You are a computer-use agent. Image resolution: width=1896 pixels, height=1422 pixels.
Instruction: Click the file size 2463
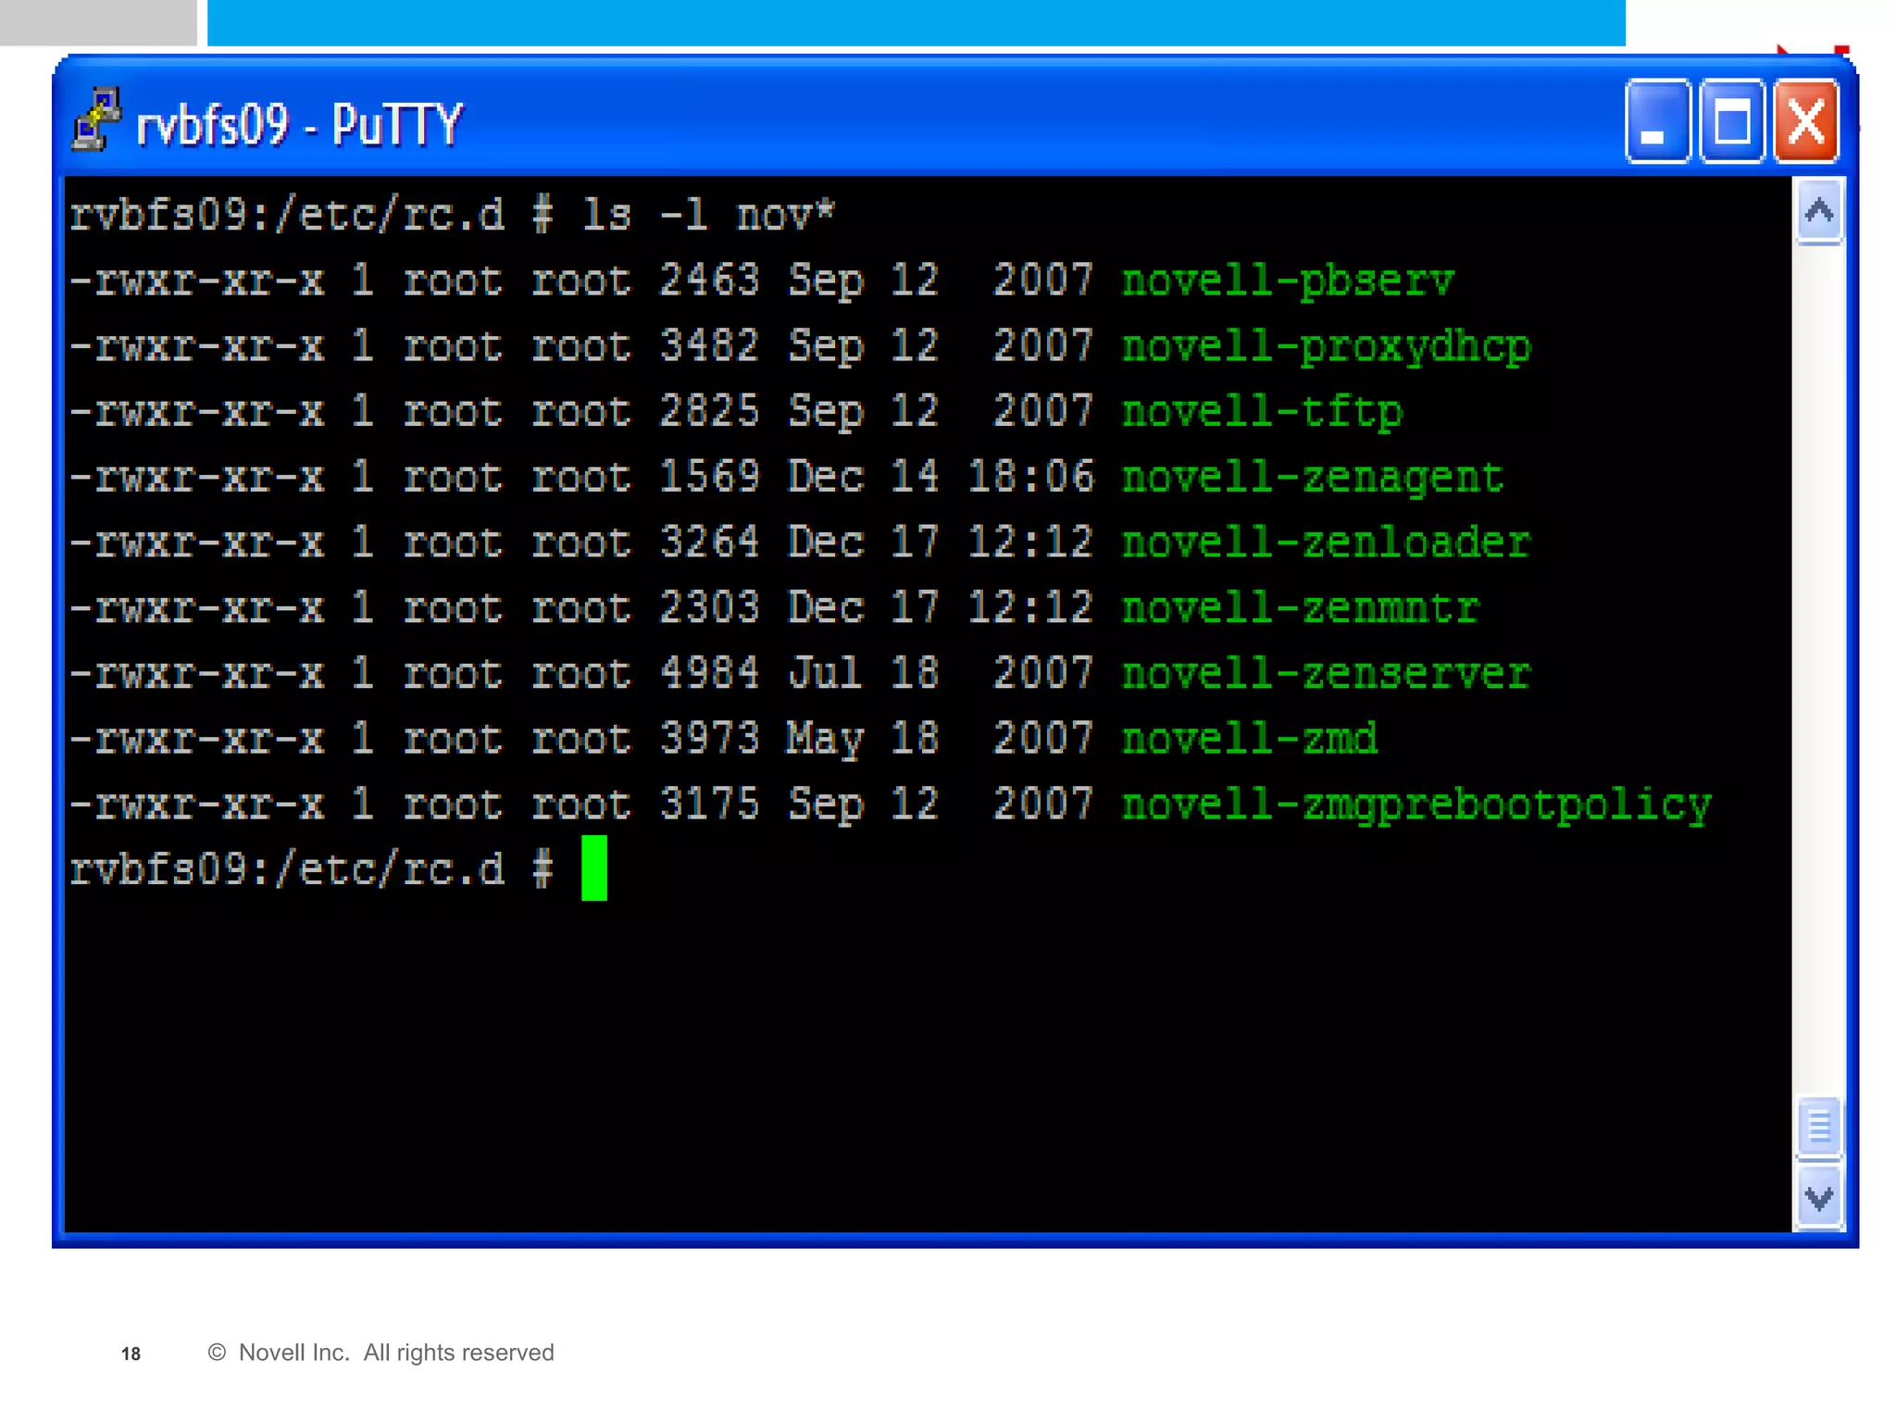coord(709,281)
